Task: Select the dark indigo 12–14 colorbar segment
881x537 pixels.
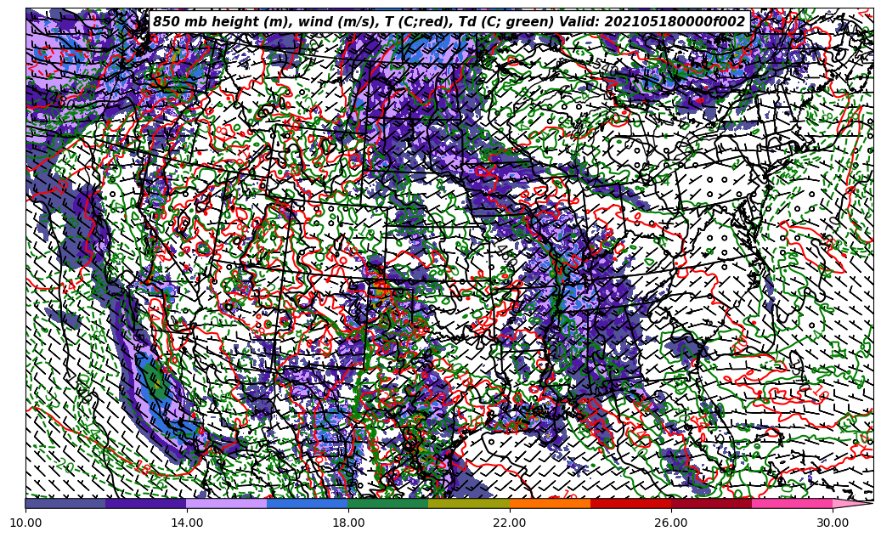Action: point(146,503)
